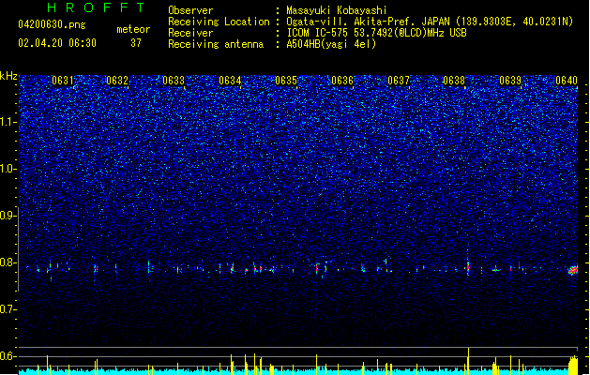Image resolution: width=590 pixels, height=375 pixels.
Task: Click the Receiving Location label
Action: (219, 22)
